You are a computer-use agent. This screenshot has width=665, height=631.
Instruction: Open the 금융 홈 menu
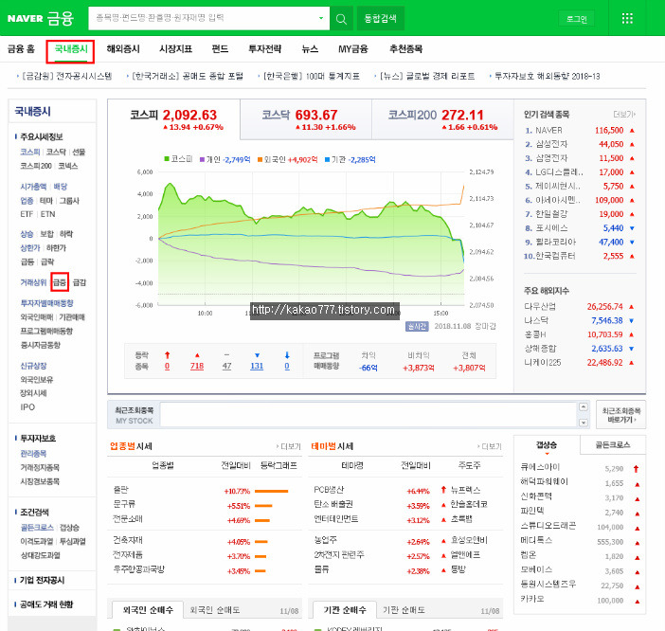click(21, 49)
